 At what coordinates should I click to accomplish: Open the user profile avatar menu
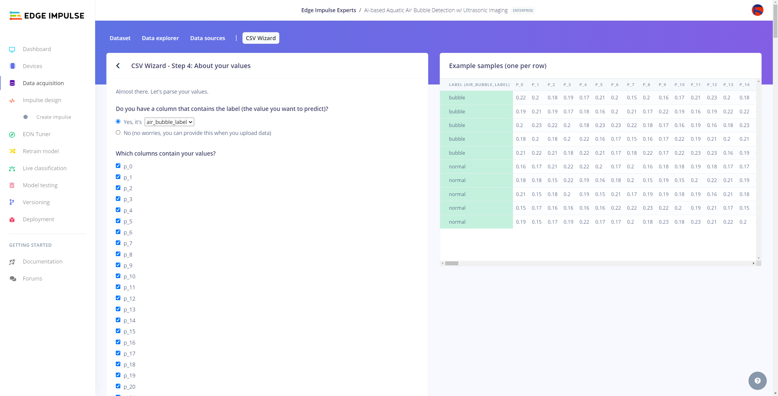[x=757, y=10]
